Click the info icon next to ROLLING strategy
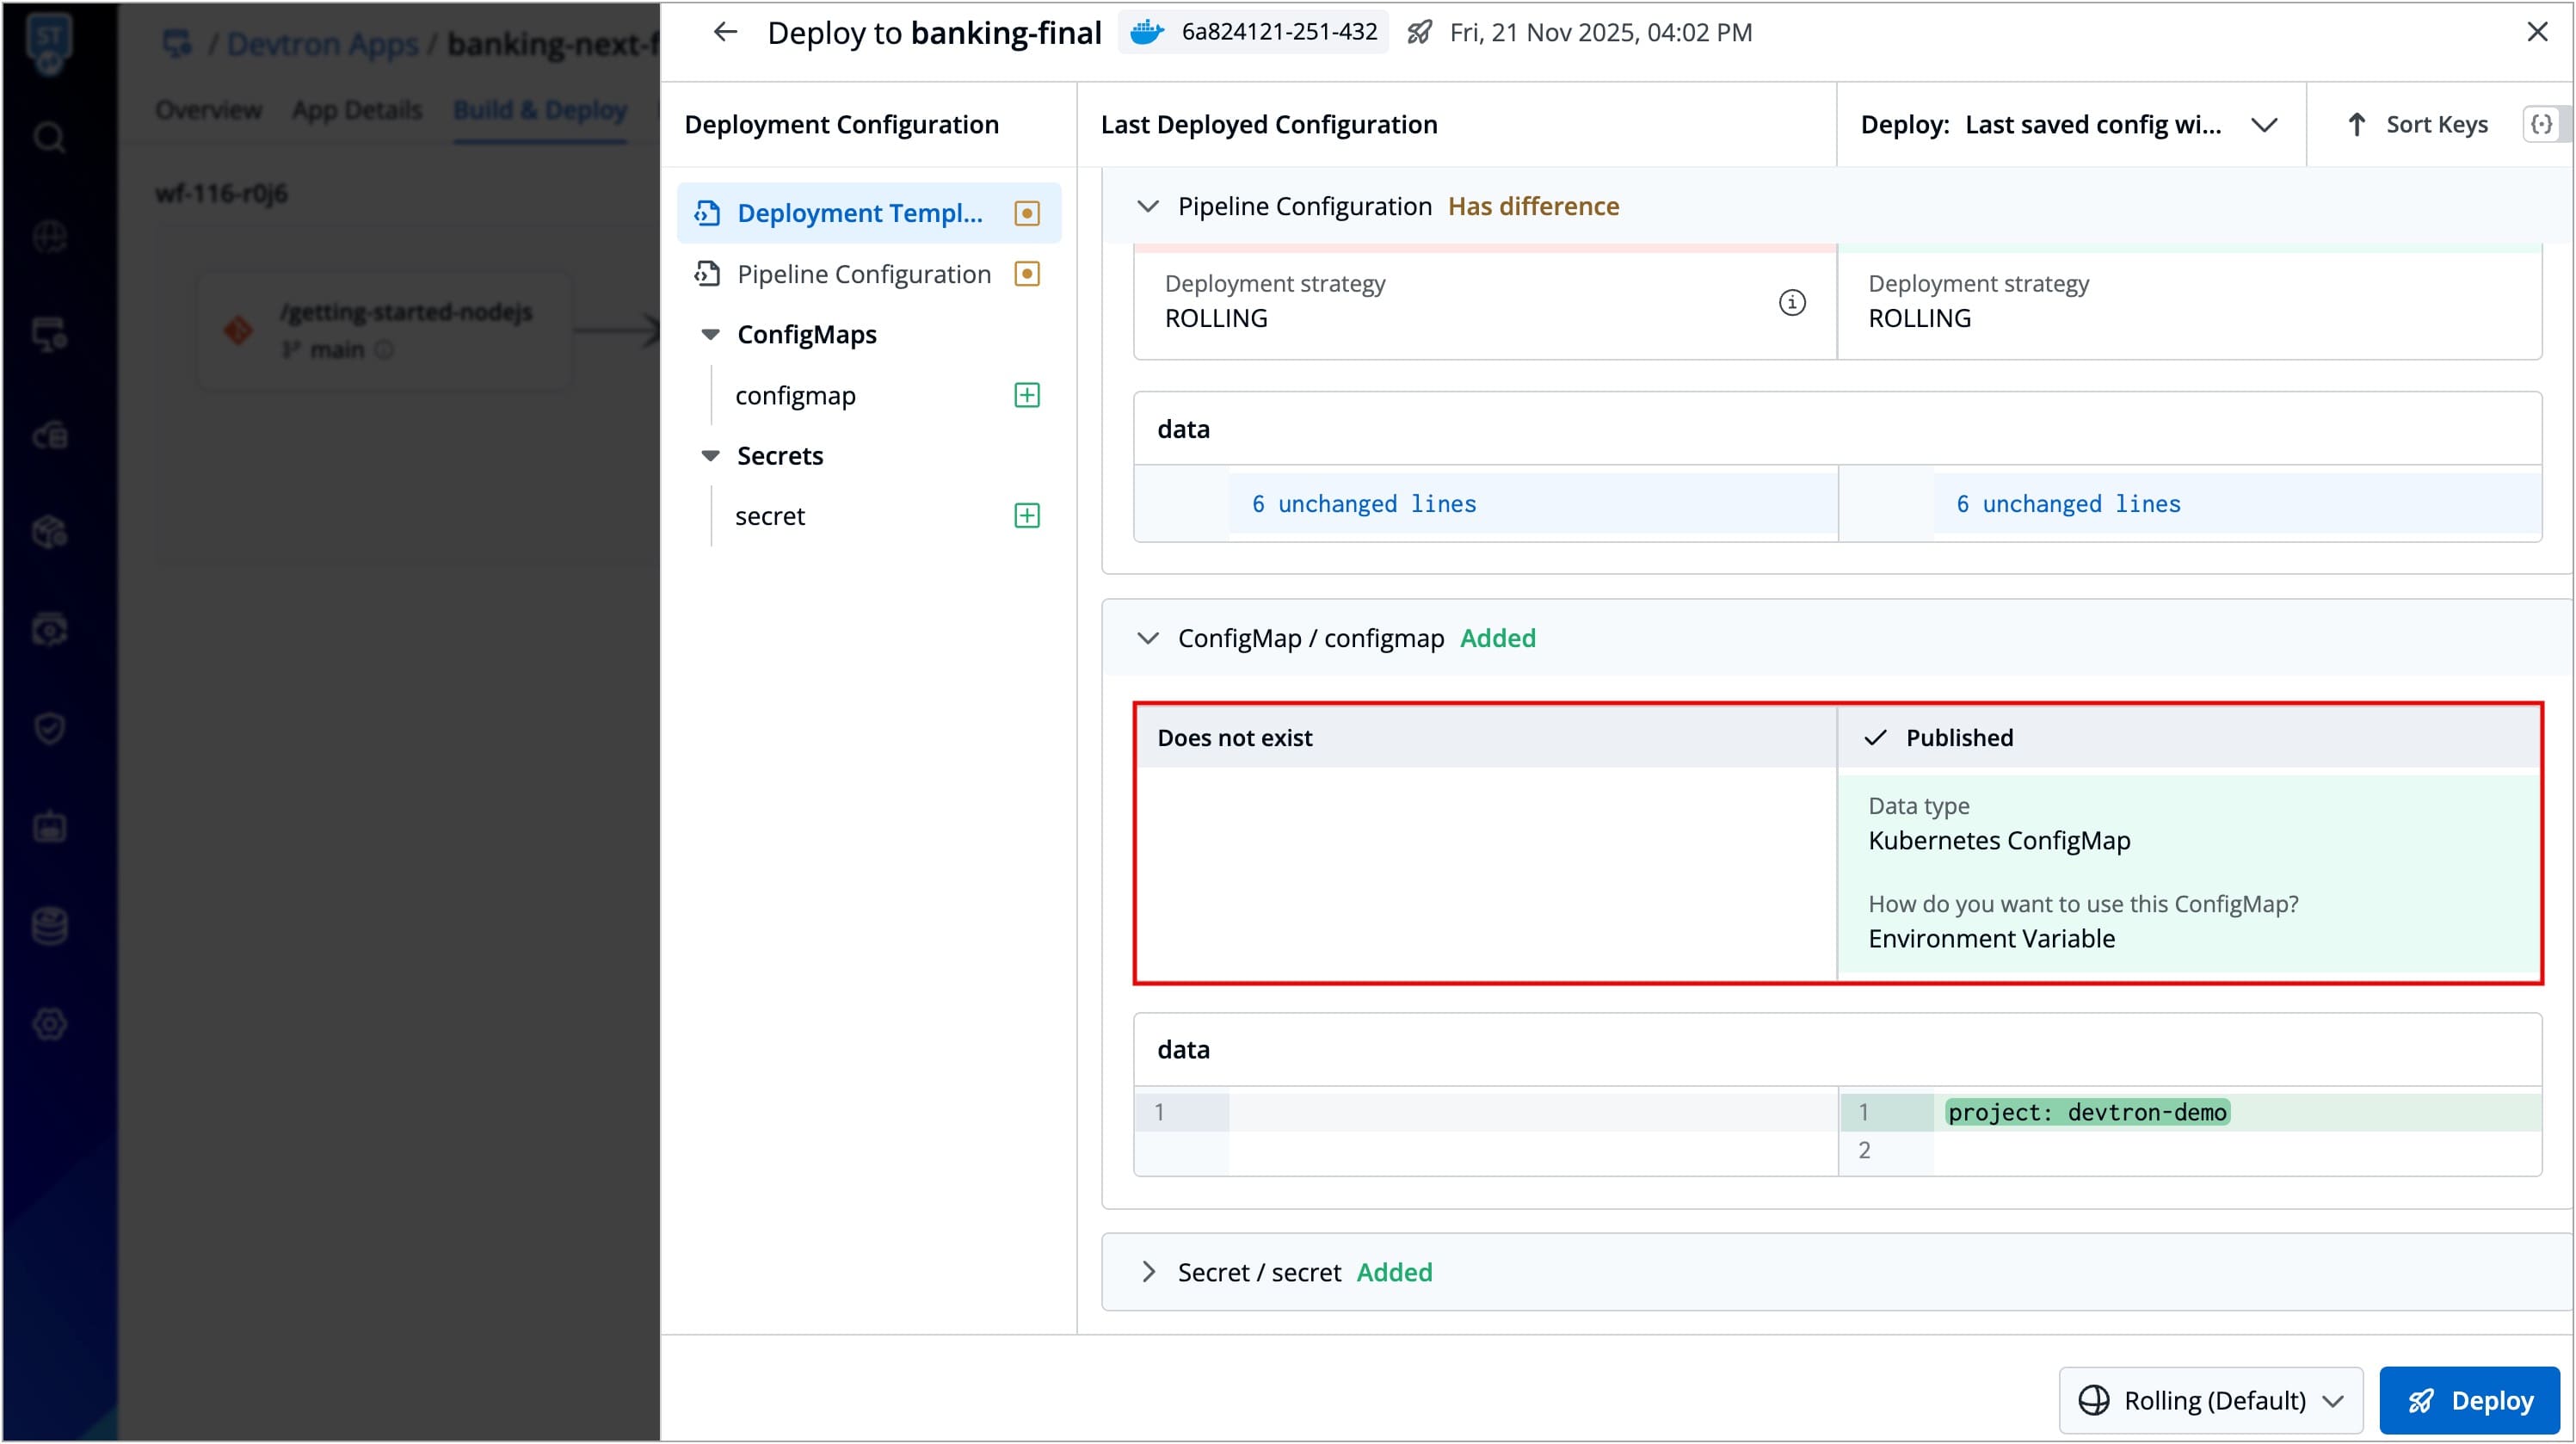This screenshot has width=2576, height=1444. 1791,302
